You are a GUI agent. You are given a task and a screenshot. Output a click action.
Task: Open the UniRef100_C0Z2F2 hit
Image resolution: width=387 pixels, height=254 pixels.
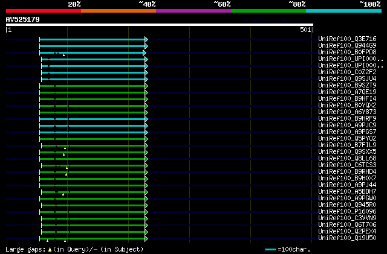pos(347,72)
